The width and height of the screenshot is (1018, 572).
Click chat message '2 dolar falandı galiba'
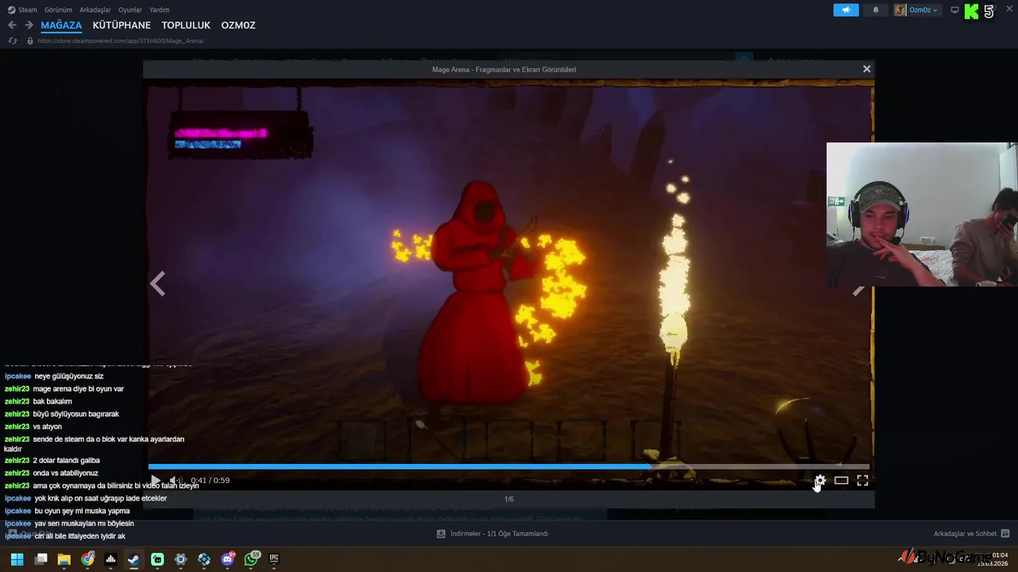(x=66, y=461)
